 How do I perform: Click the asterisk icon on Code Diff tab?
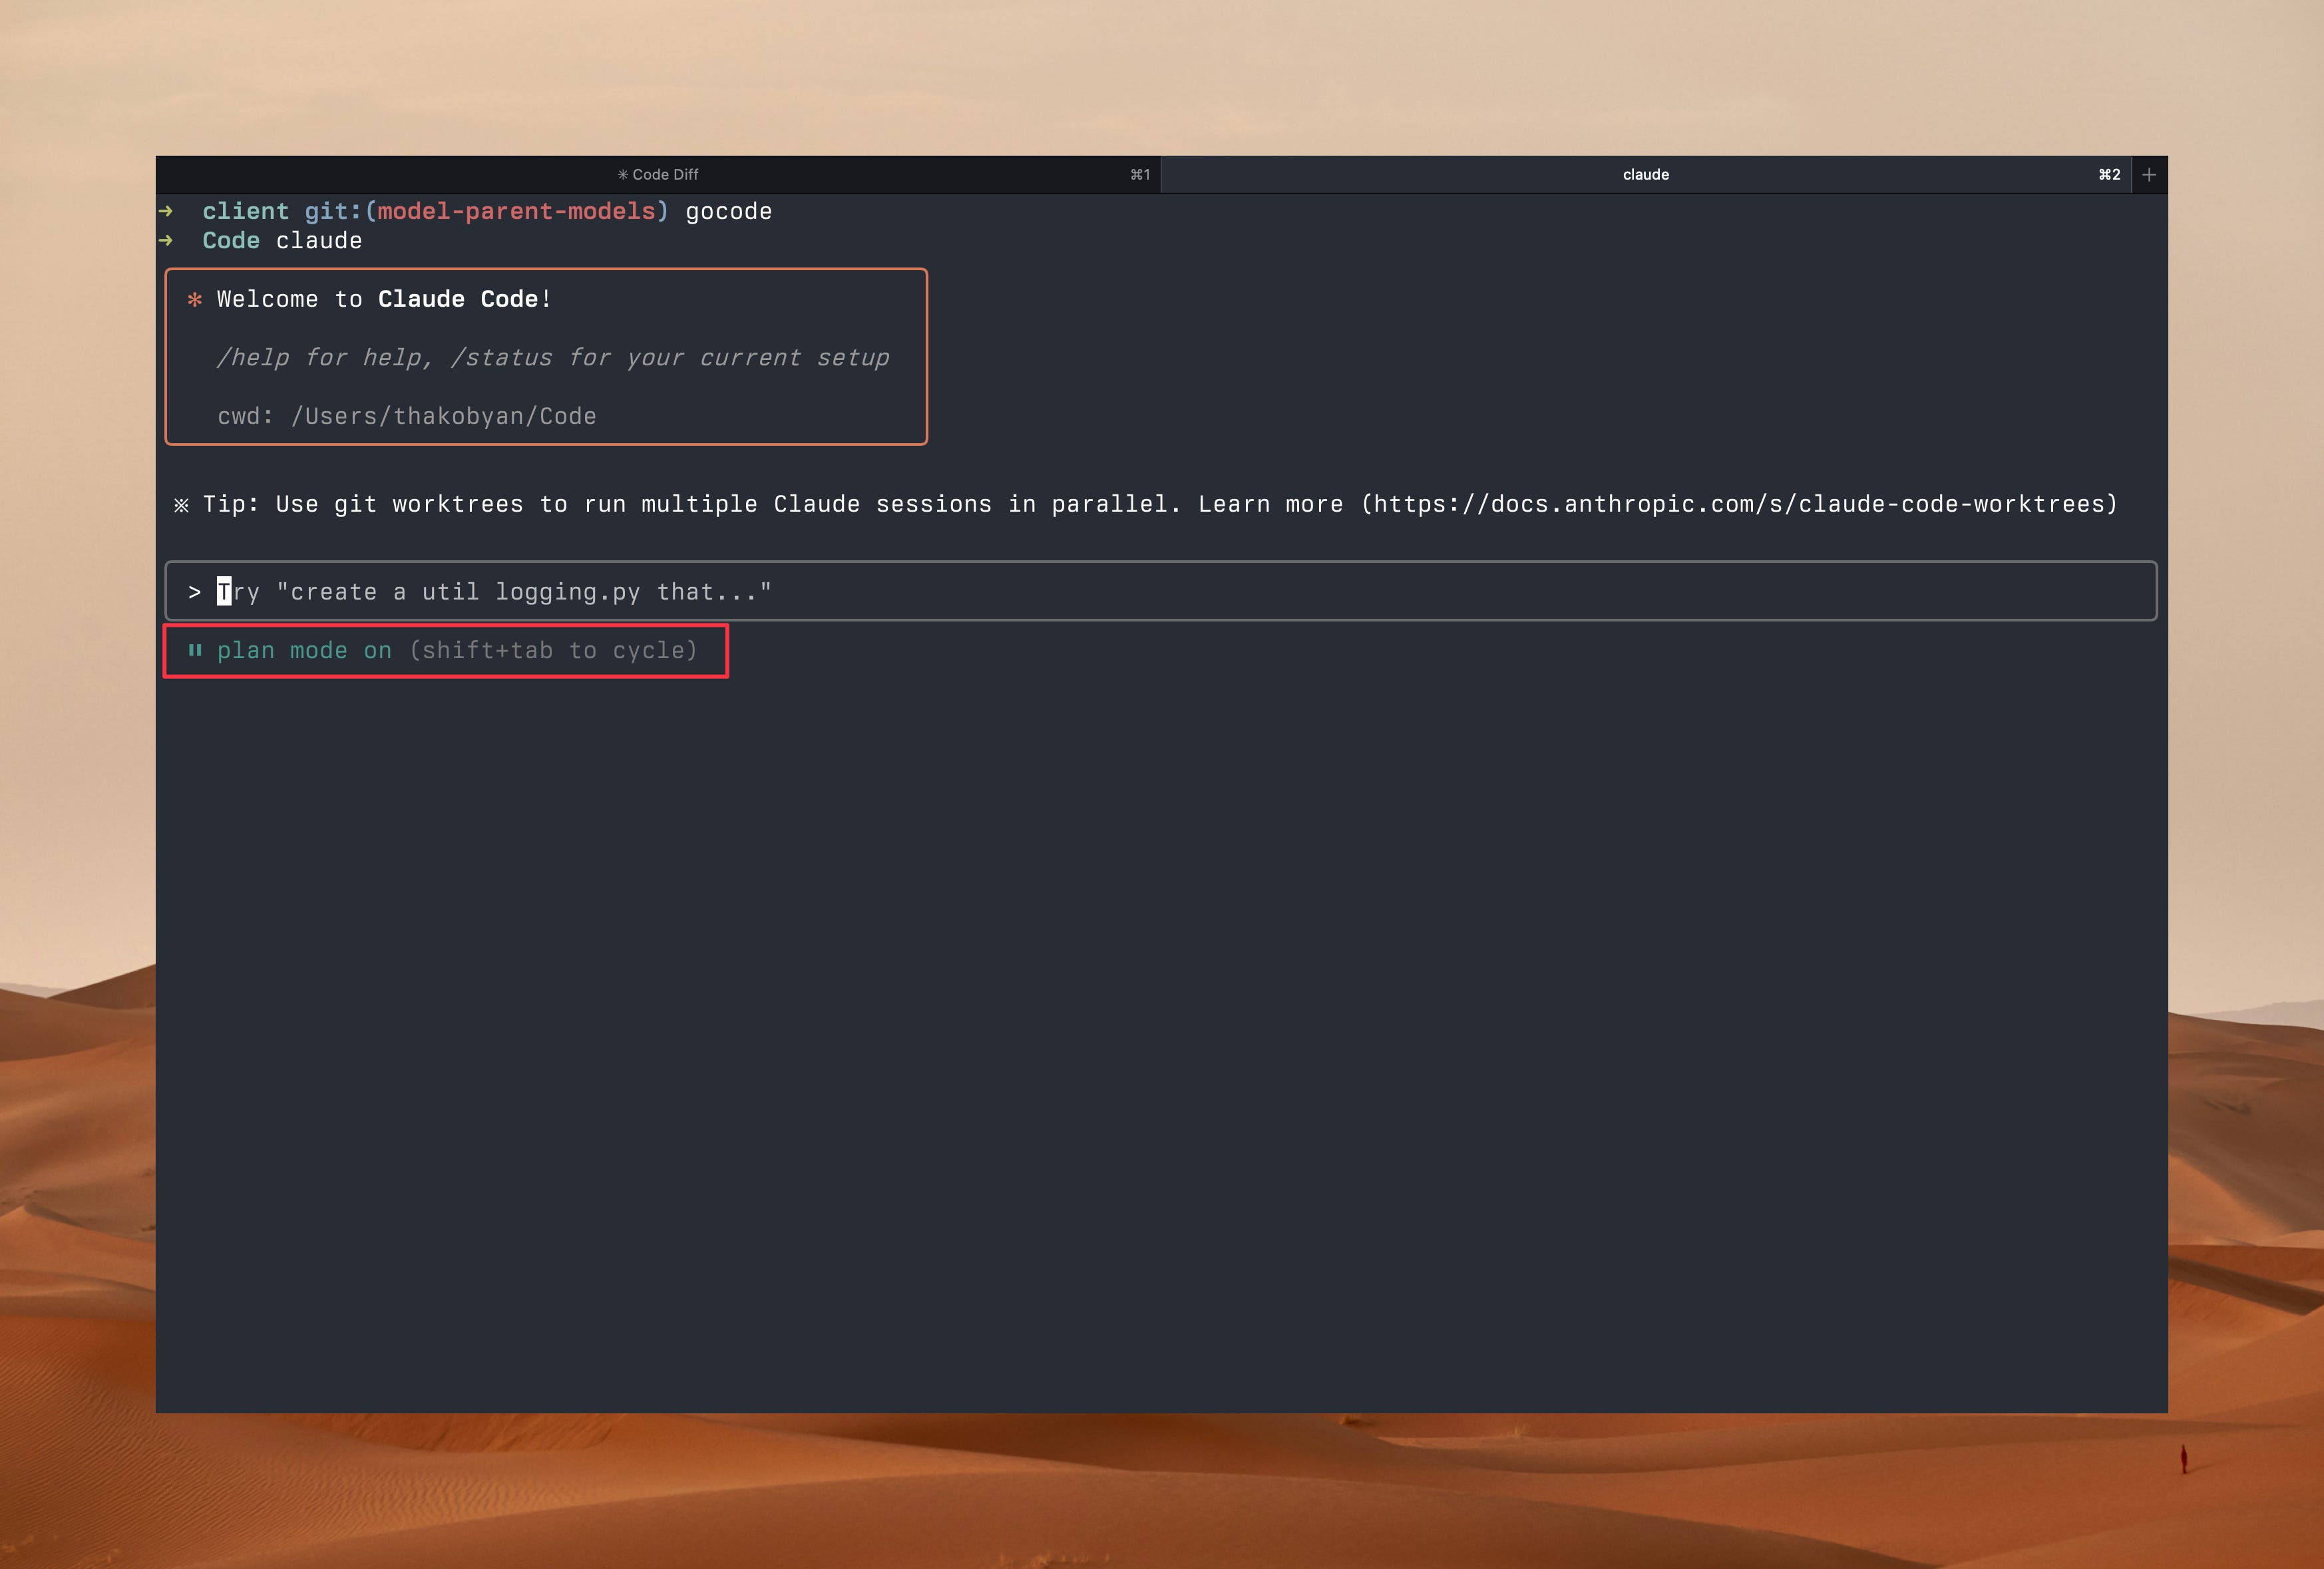[622, 175]
